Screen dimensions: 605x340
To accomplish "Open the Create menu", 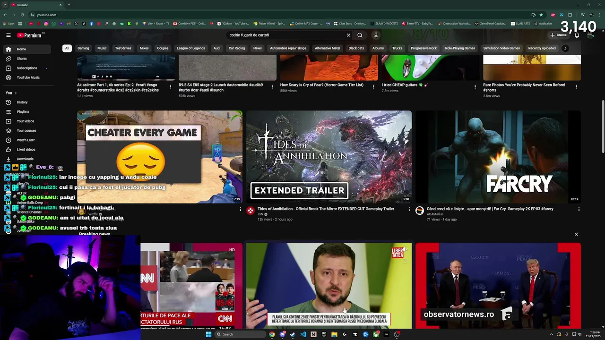I will point(558,35).
